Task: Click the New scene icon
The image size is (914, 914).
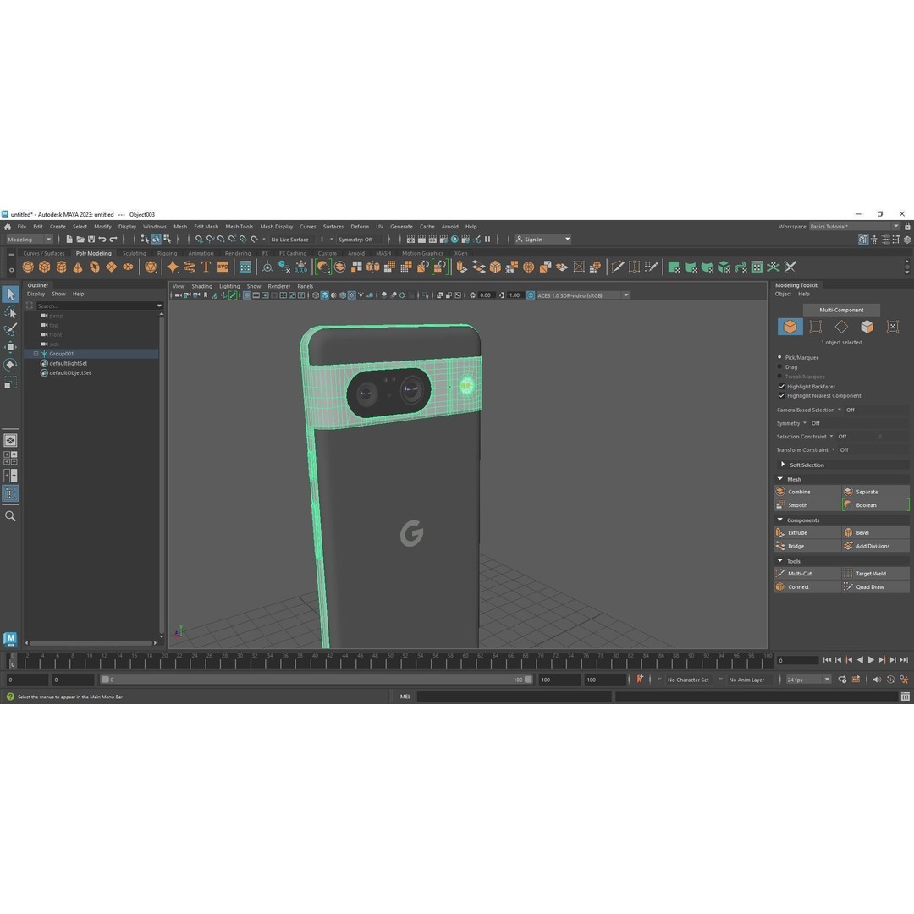Action: (x=69, y=240)
